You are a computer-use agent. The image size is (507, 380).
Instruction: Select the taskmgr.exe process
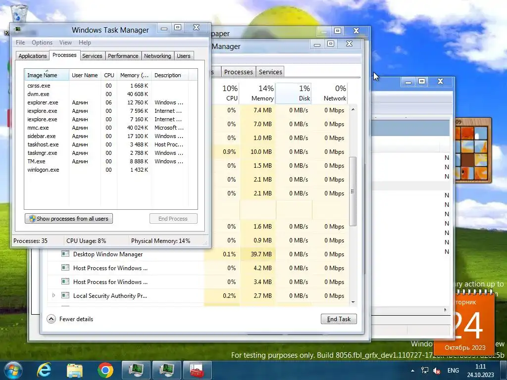pyautogui.click(x=110, y=153)
